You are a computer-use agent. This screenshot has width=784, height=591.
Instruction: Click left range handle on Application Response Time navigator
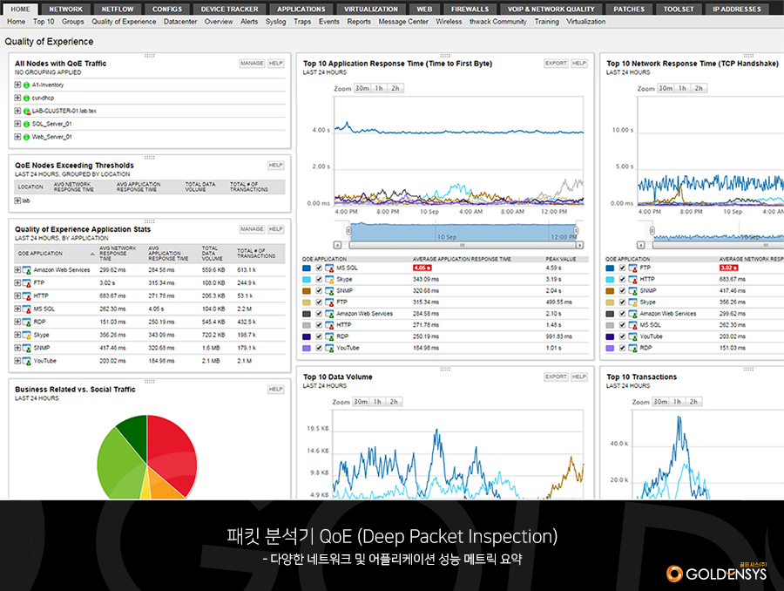click(348, 231)
